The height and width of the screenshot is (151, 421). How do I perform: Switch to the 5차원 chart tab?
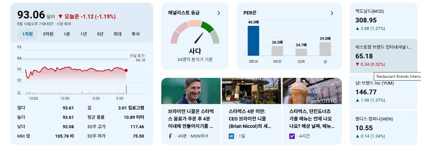tap(48, 34)
